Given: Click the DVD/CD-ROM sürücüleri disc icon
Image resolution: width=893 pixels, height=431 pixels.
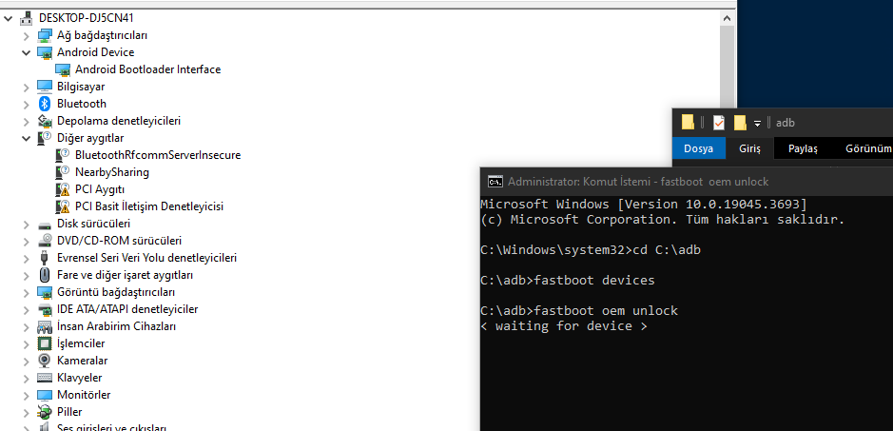Looking at the screenshot, I should (44, 241).
